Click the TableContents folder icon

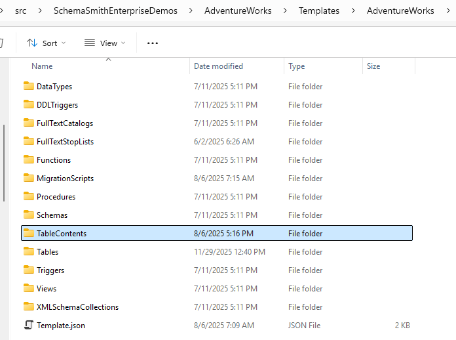tap(29, 233)
